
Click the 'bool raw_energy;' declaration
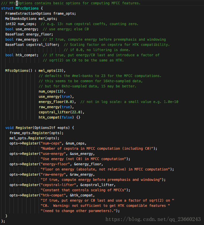click(x=22, y=40)
